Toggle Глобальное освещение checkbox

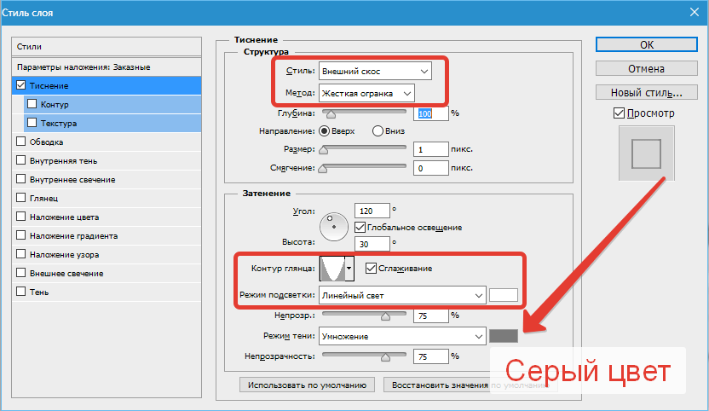pos(360,227)
